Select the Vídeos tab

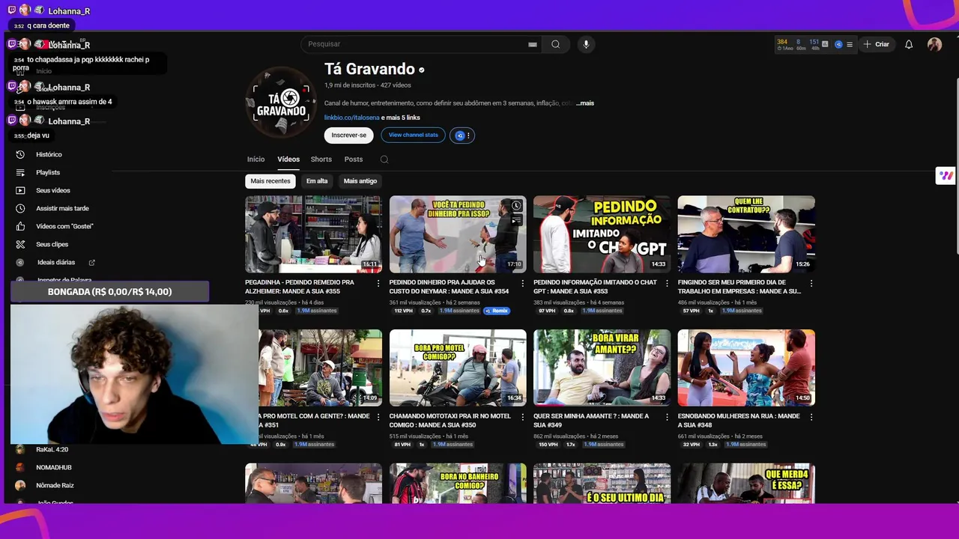(288, 159)
